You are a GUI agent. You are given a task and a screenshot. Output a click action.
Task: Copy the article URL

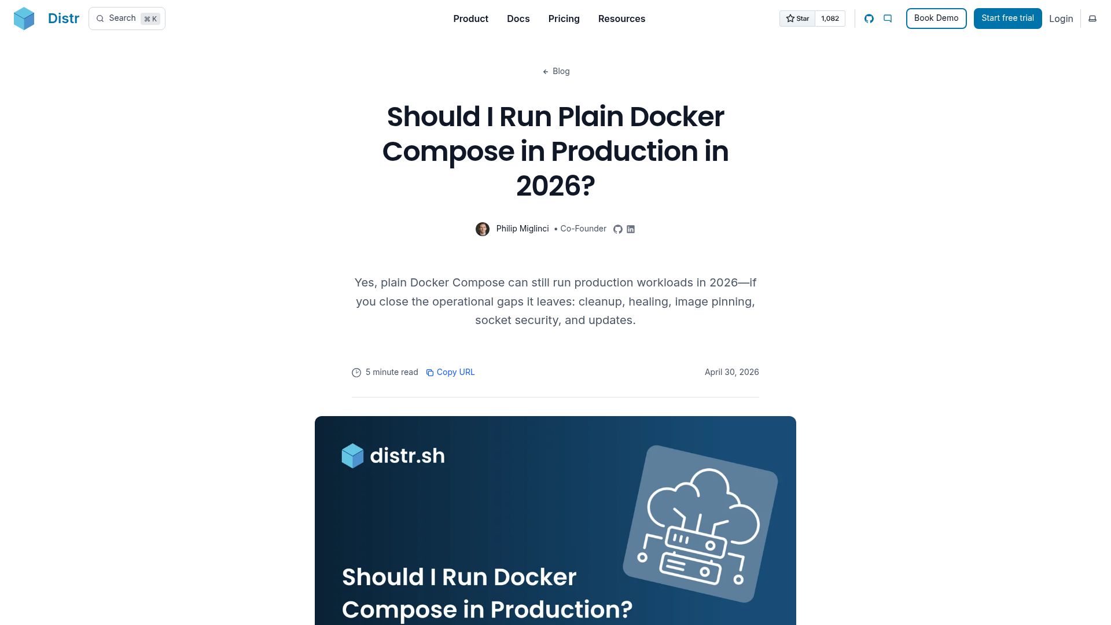(450, 372)
